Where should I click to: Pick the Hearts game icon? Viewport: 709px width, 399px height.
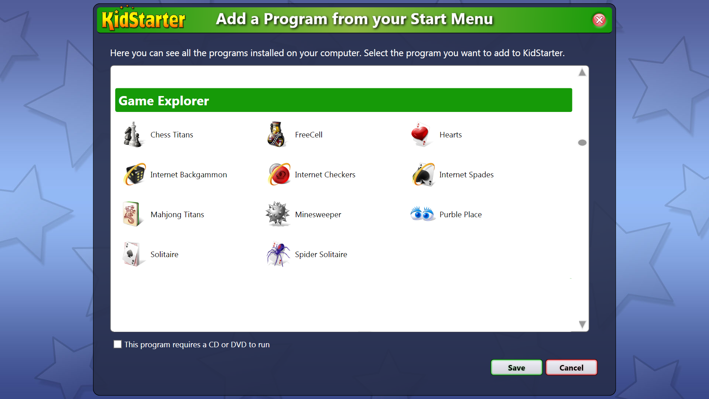[421, 135]
